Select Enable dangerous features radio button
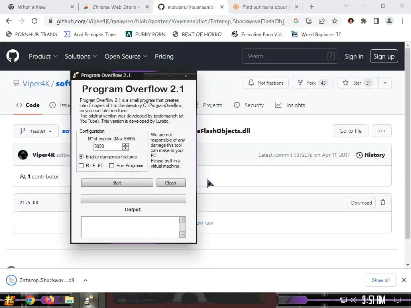 (81, 157)
